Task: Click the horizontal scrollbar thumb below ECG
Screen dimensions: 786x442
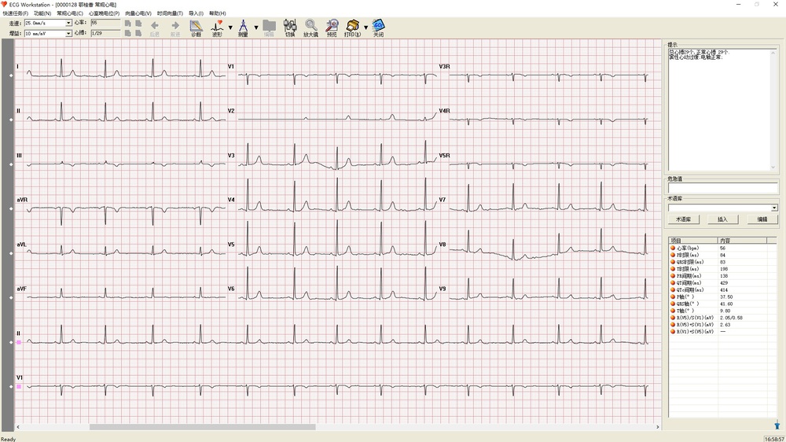Action: [202, 427]
